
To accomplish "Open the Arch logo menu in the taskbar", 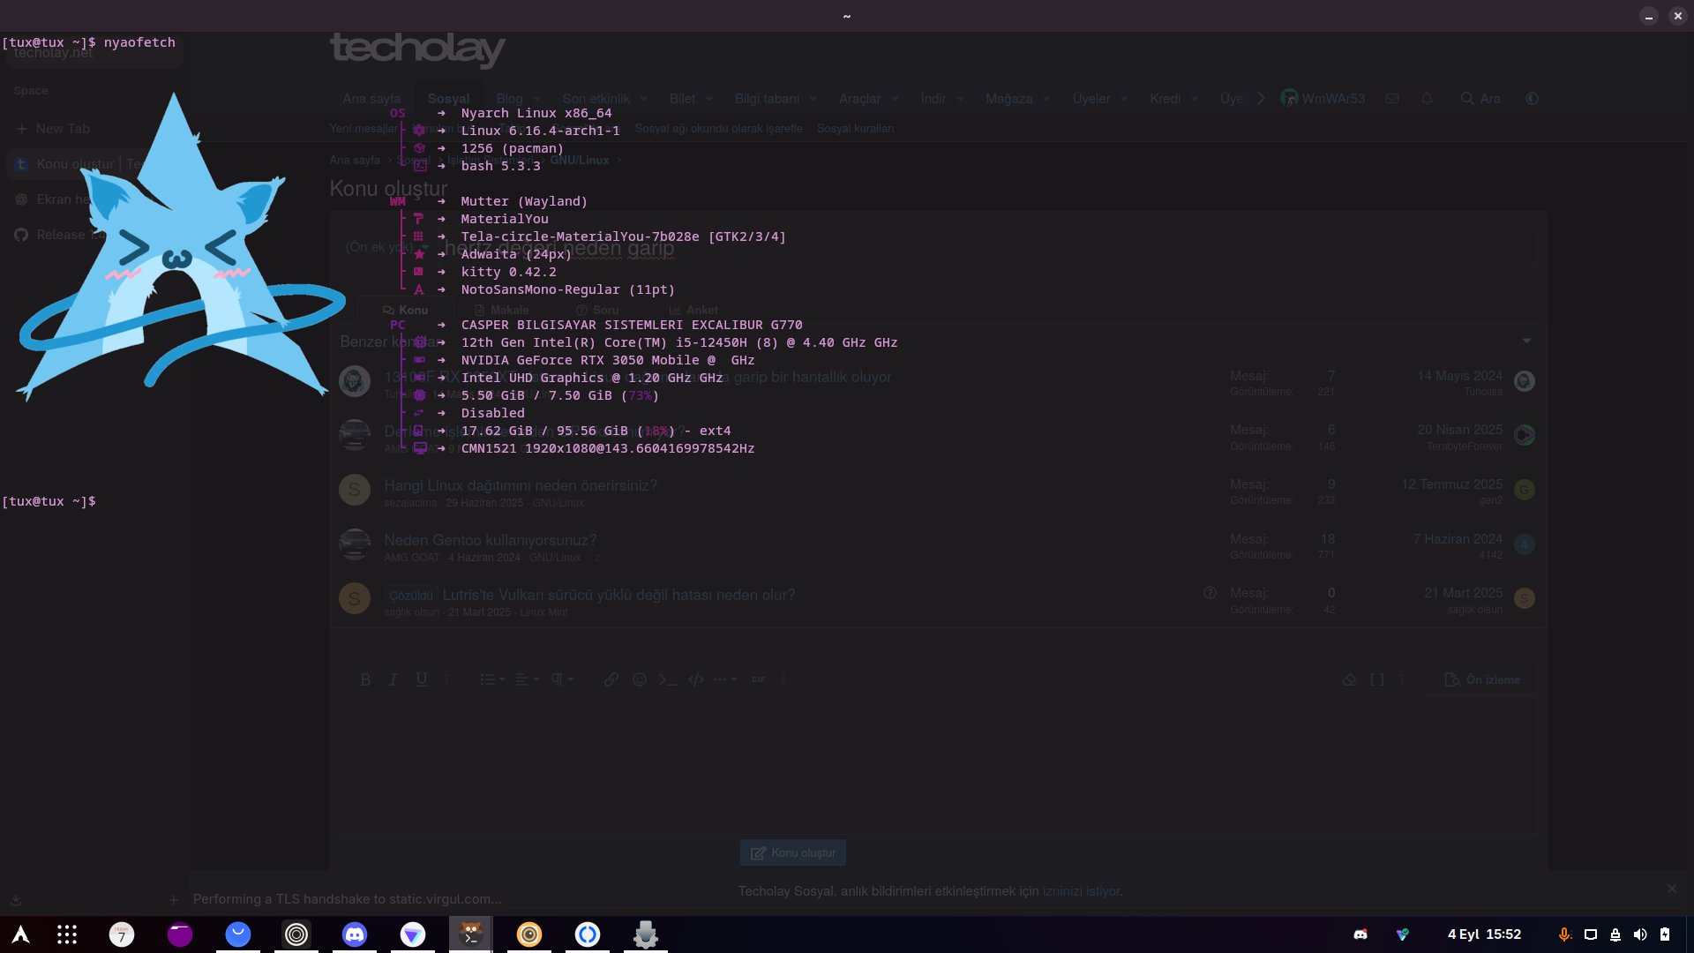I will click(20, 934).
